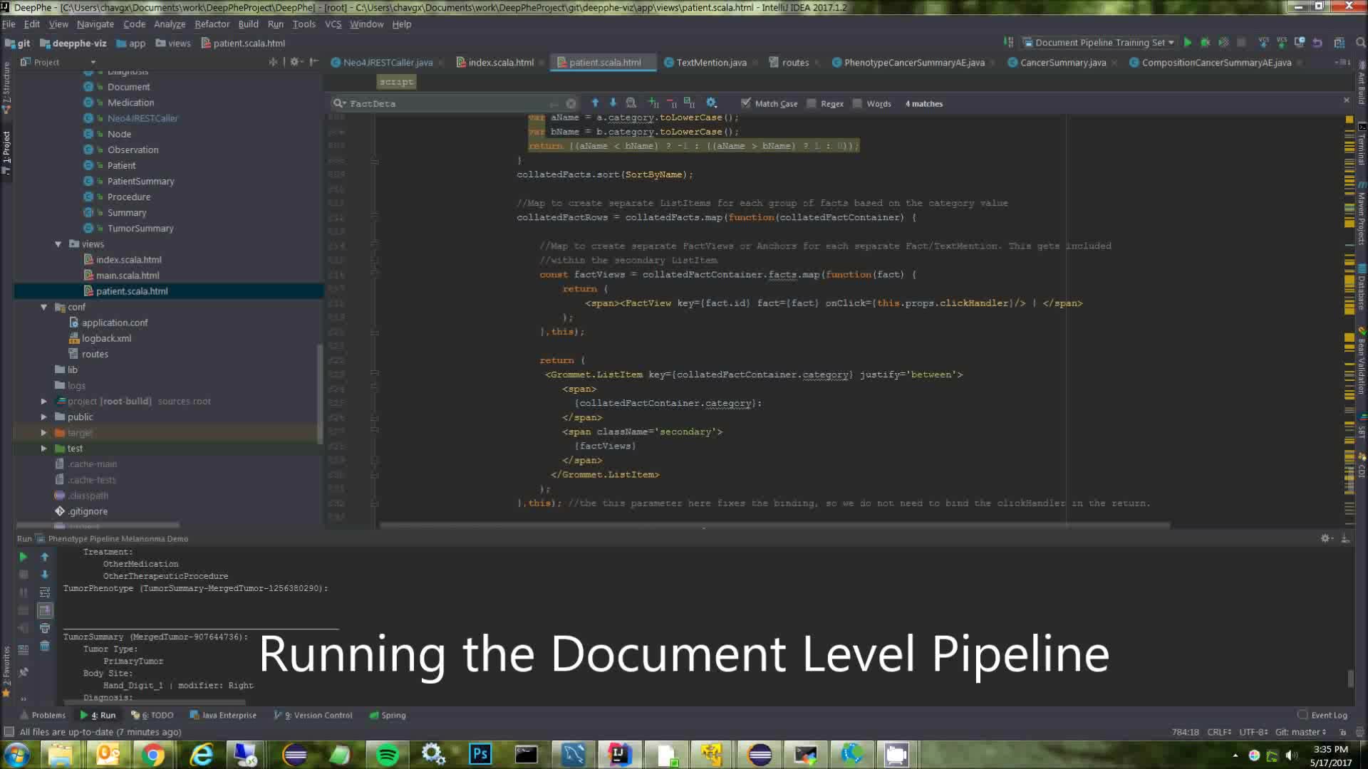Go to previous find occurrence arrow
This screenshot has width=1368, height=769.
coord(595,103)
